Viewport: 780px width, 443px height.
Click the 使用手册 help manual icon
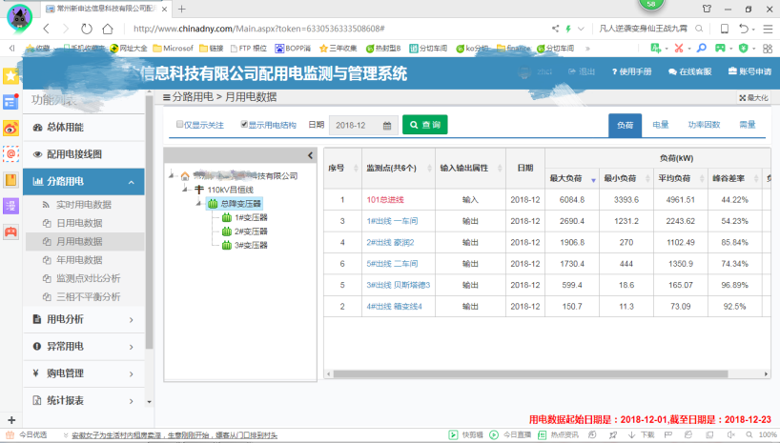point(615,71)
